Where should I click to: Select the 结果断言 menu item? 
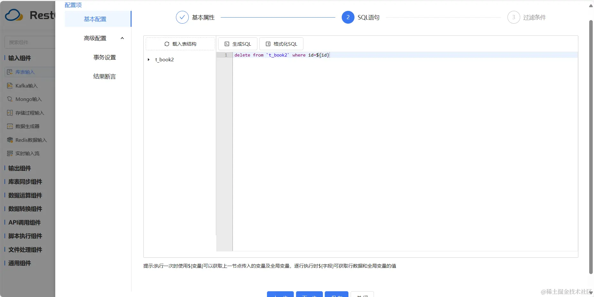pyautogui.click(x=104, y=77)
